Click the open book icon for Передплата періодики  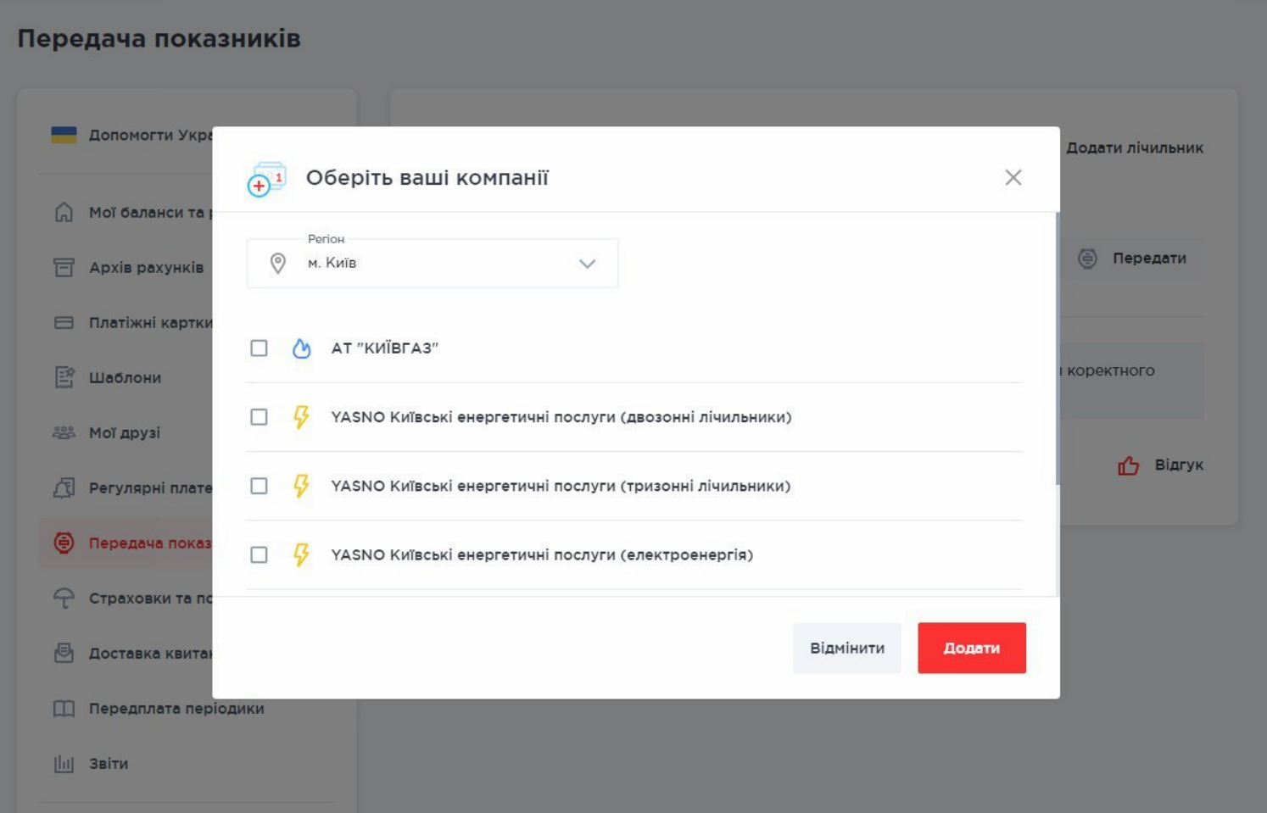click(x=64, y=708)
